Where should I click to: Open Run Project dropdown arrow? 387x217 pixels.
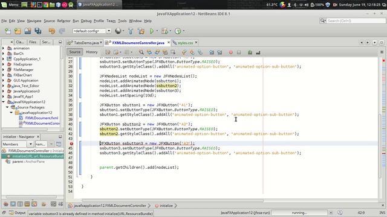(x=157, y=31)
